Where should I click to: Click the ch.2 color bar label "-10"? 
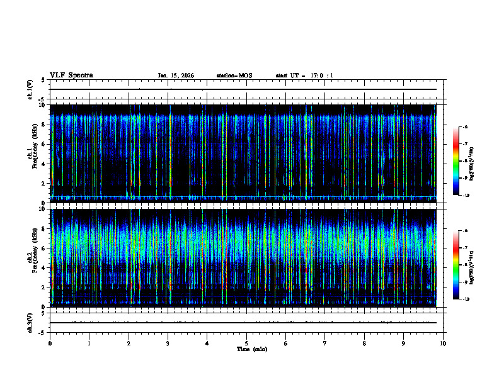point(466,299)
